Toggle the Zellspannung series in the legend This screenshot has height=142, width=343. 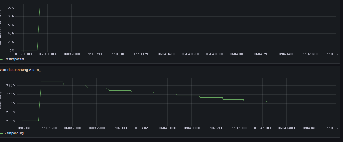click(x=14, y=133)
